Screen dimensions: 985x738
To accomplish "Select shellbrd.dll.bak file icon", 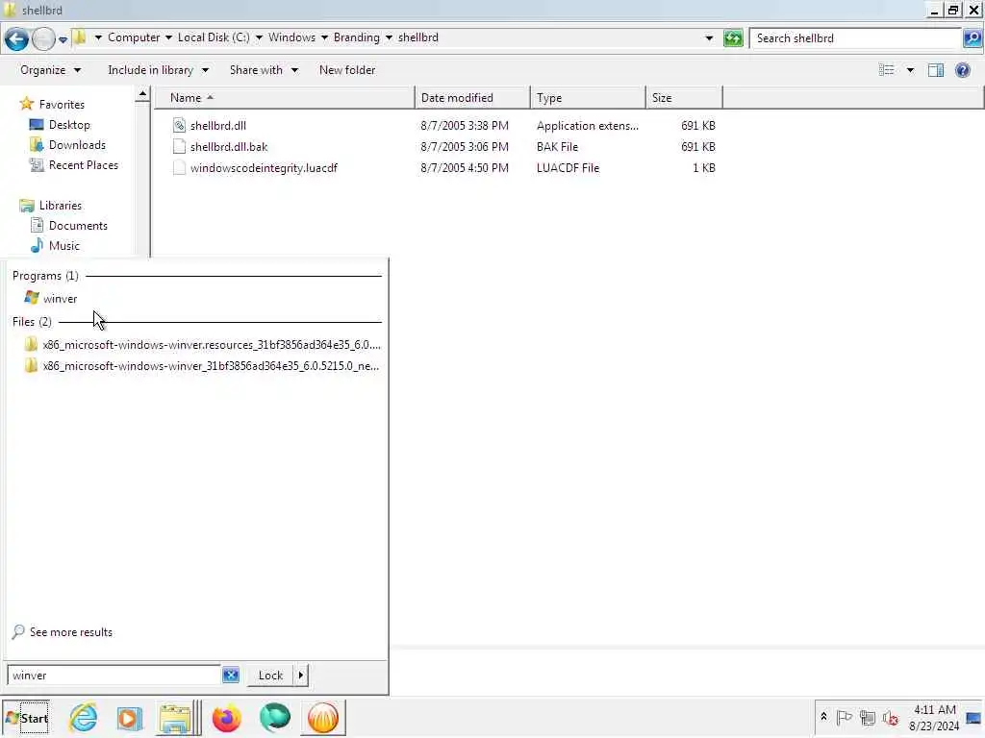I will point(179,147).
